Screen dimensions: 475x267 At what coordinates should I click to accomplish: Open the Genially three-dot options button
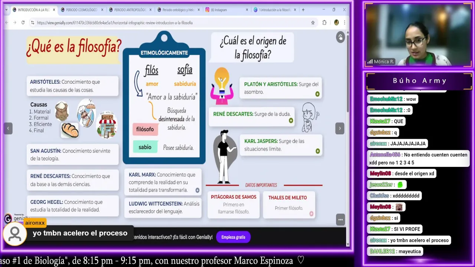point(340,220)
